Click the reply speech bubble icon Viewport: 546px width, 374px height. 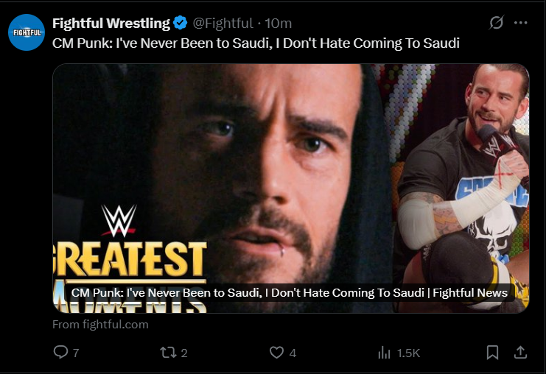61,353
